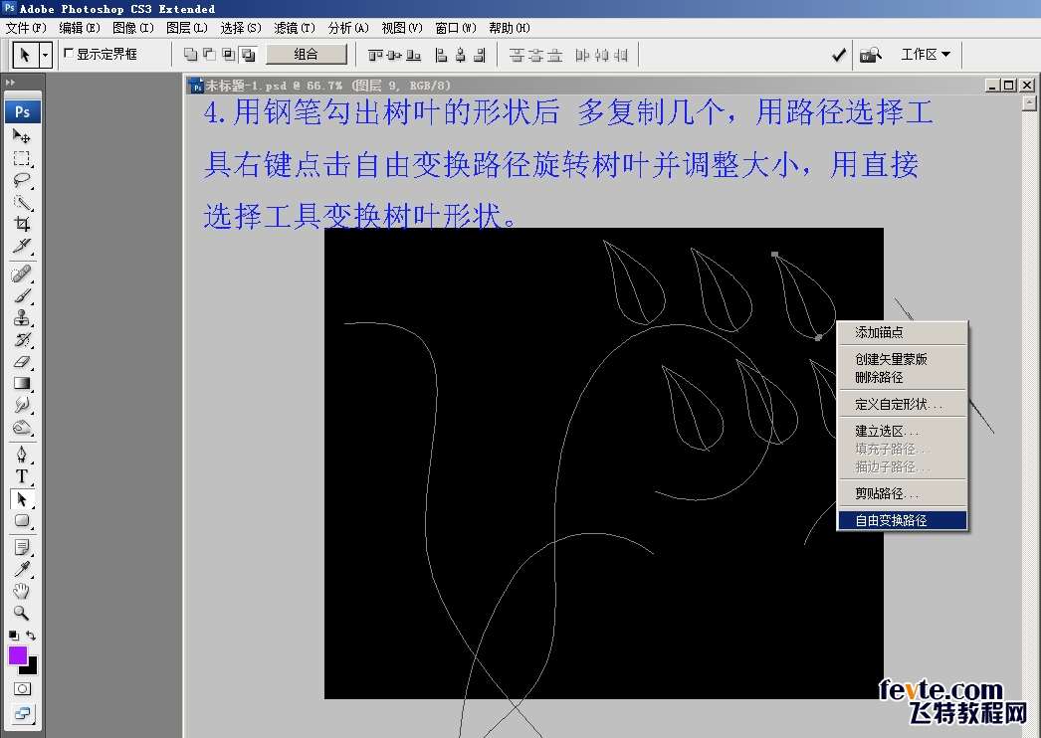Select the Lasso tool
The width and height of the screenshot is (1041, 738).
tap(22, 180)
